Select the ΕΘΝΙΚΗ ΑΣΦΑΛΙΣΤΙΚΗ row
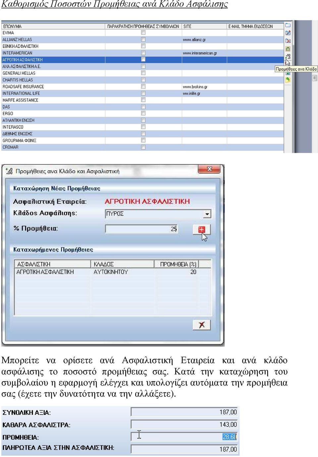318x457 pixels. click(x=143, y=46)
